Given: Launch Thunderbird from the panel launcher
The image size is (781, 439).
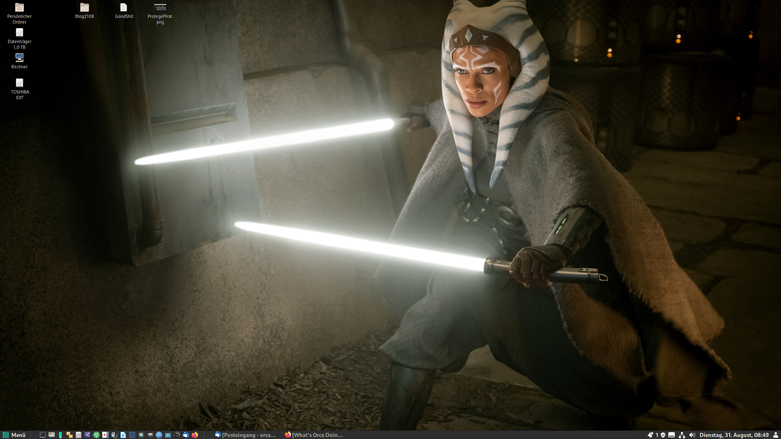Looking at the screenshot, I should [186, 435].
